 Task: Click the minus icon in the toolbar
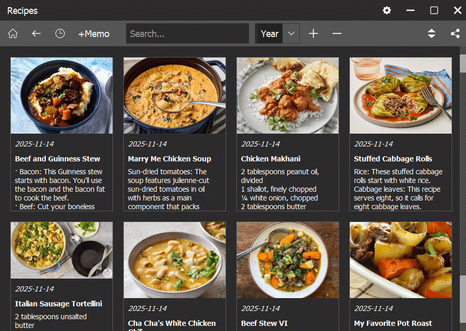[337, 34]
